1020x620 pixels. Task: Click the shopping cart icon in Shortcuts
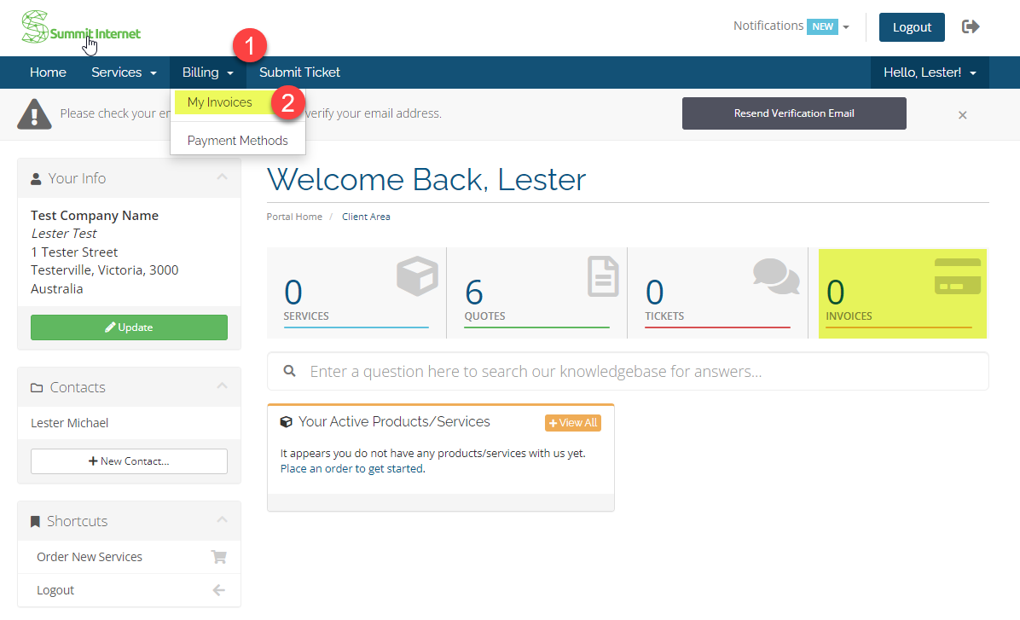coord(218,557)
